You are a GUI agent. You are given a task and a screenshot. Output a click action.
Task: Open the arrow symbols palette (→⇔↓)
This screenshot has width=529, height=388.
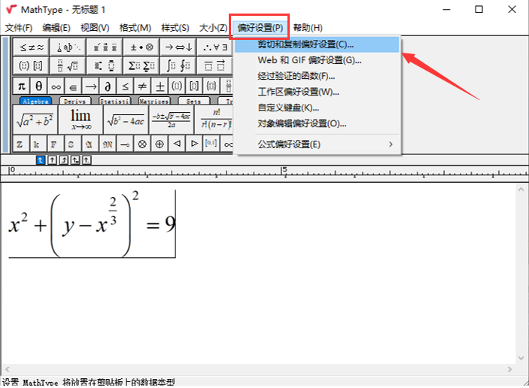point(178,47)
